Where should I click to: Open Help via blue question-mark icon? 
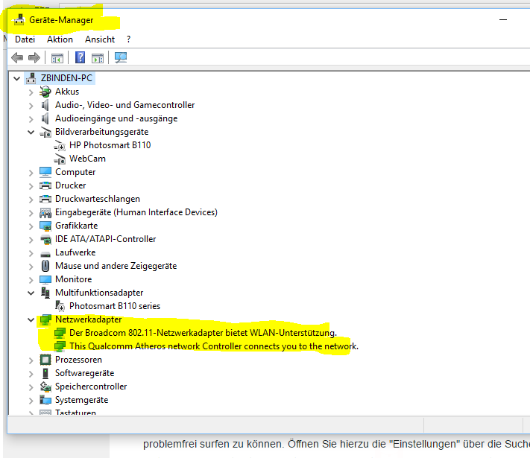pyautogui.click(x=80, y=57)
